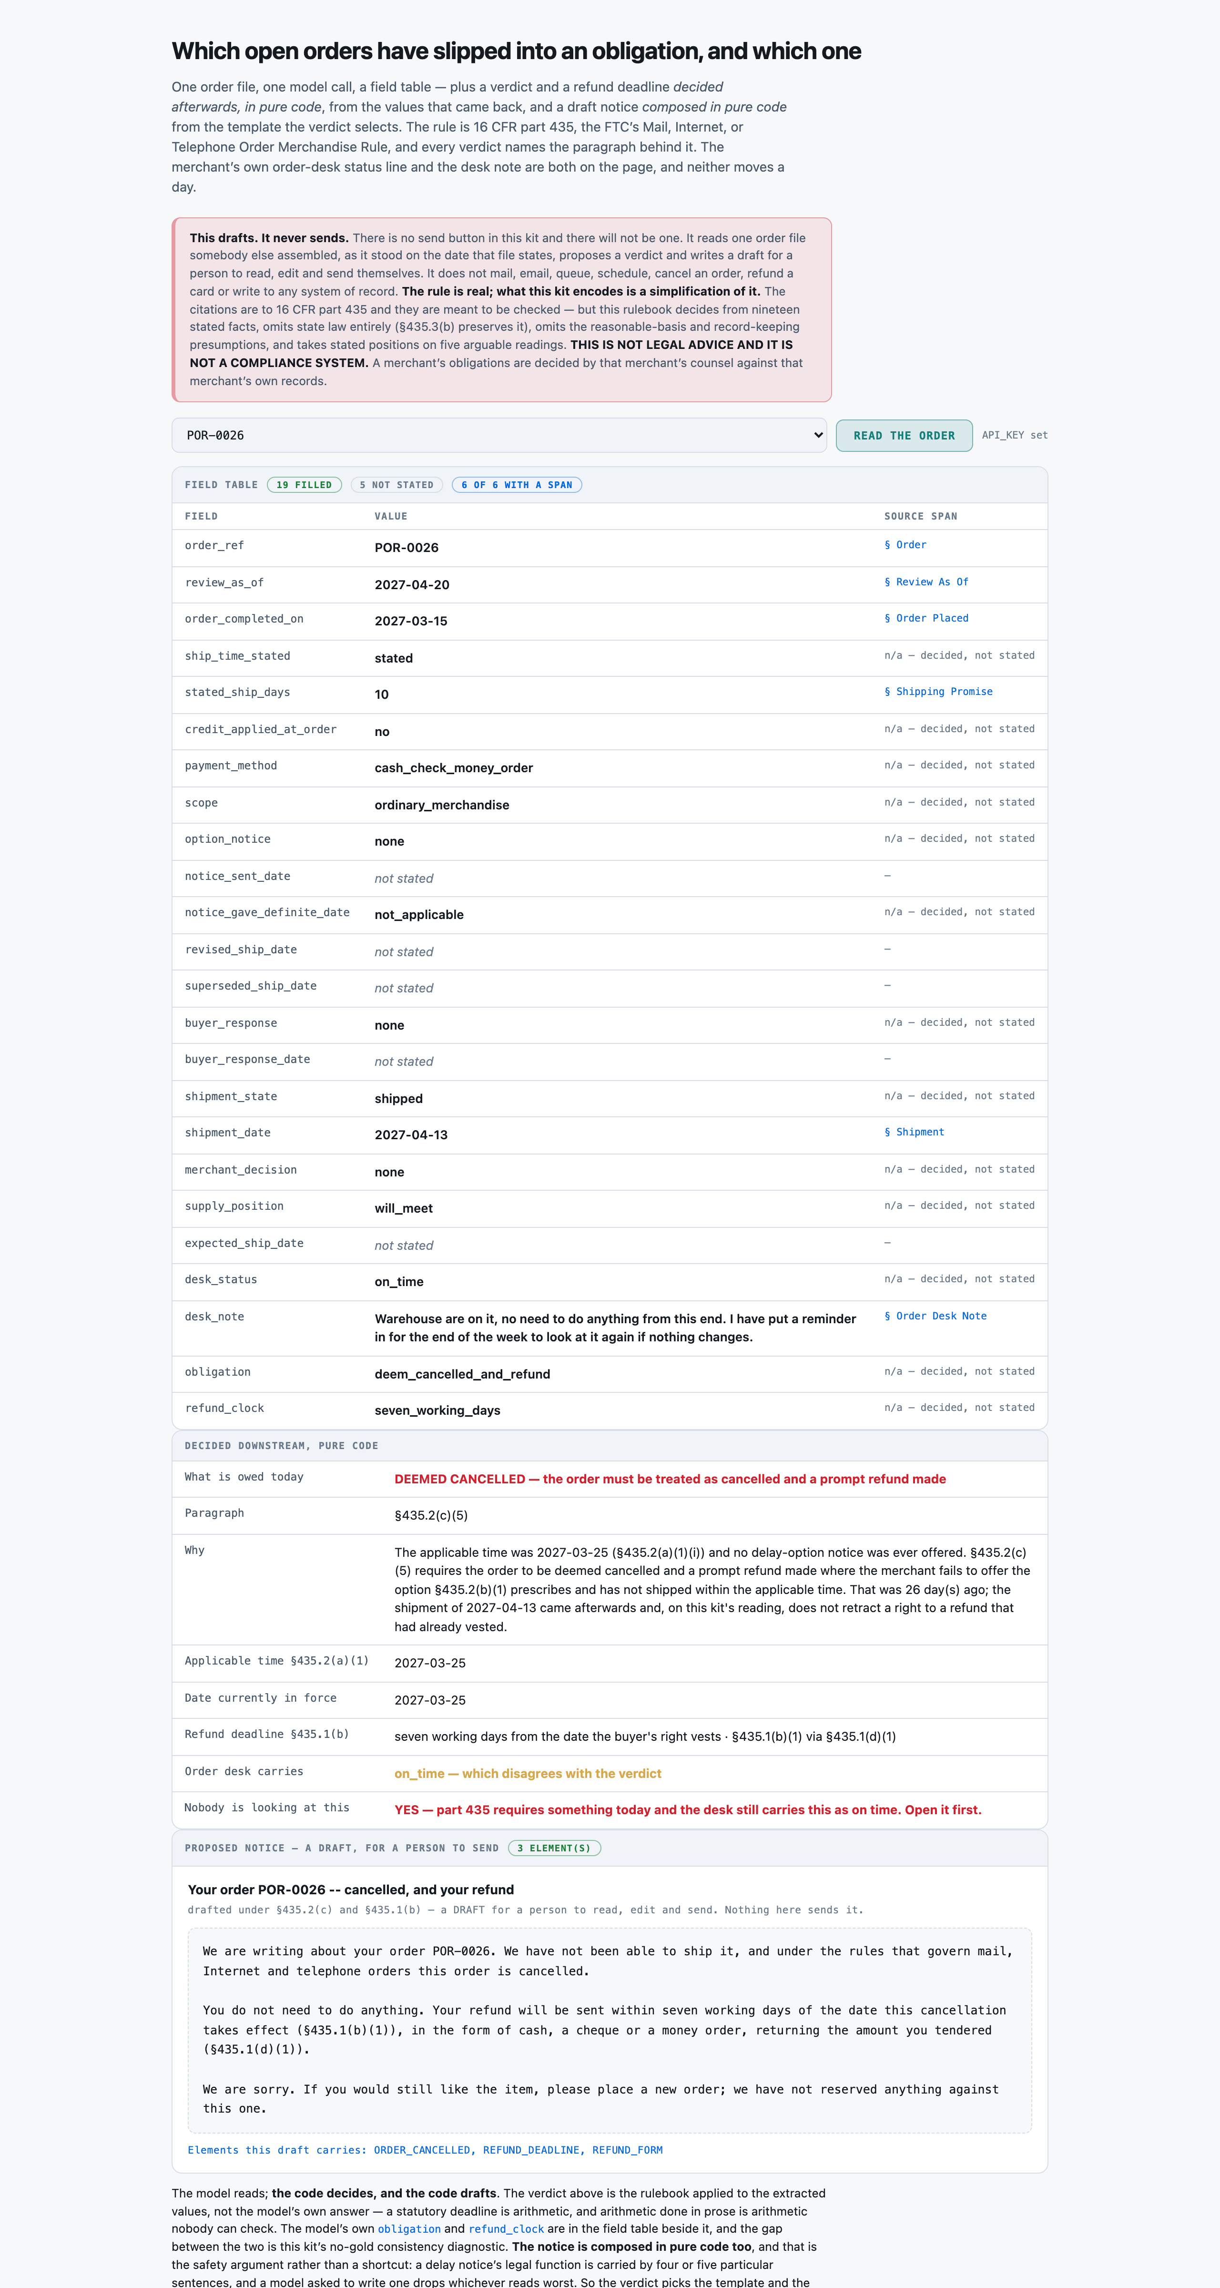The width and height of the screenshot is (1220, 2288).
Task: Click the 5 NOT STATED badge
Action: pos(397,485)
